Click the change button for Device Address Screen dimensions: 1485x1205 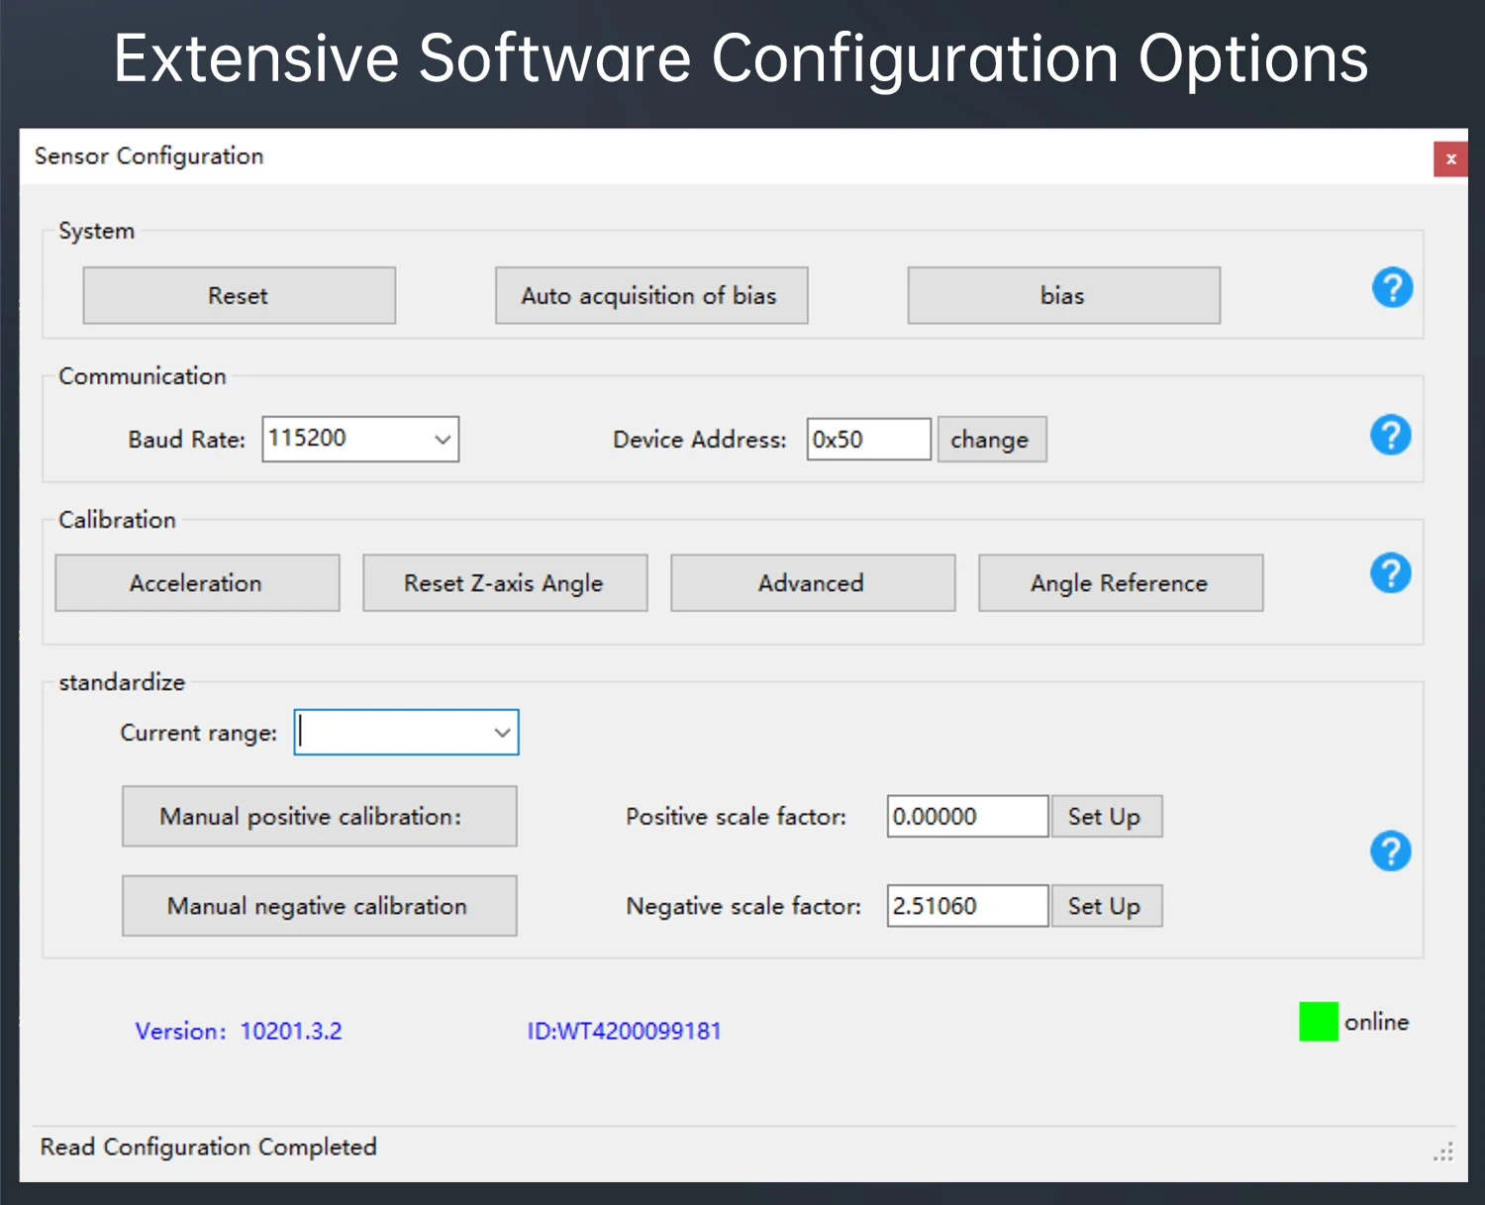(x=991, y=440)
